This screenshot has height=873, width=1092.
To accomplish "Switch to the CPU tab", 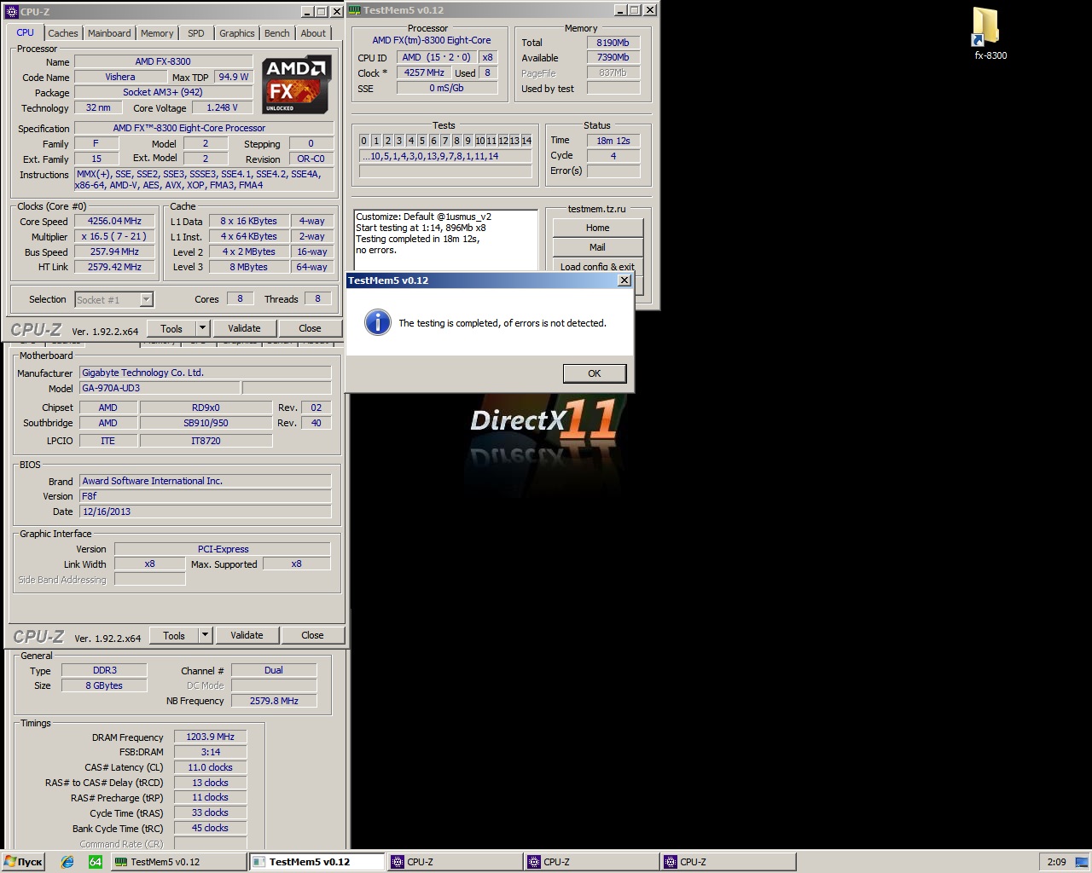I will point(26,32).
